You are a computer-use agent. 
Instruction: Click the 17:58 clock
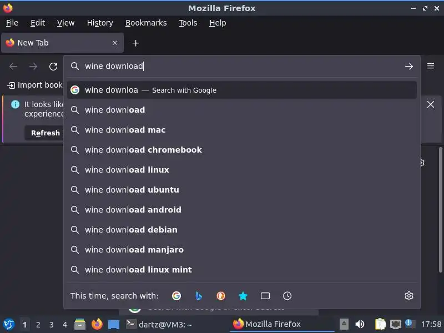pyautogui.click(x=431, y=324)
